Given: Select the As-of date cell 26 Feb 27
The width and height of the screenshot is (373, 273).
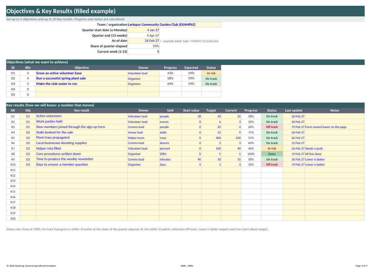Looking at the screenshot, I should 144,41.
